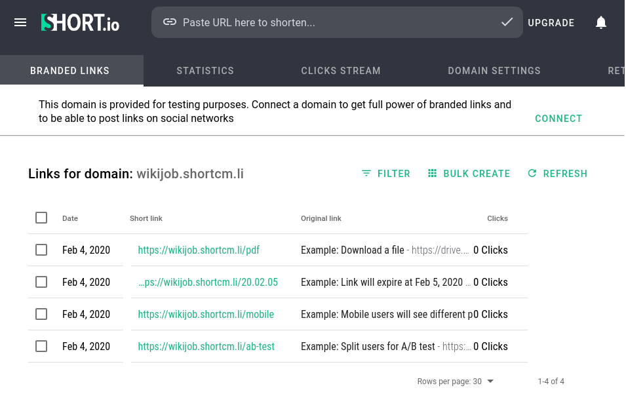Toggle the select-all checkbox in header
The image size is (626, 413).
tap(41, 218)
